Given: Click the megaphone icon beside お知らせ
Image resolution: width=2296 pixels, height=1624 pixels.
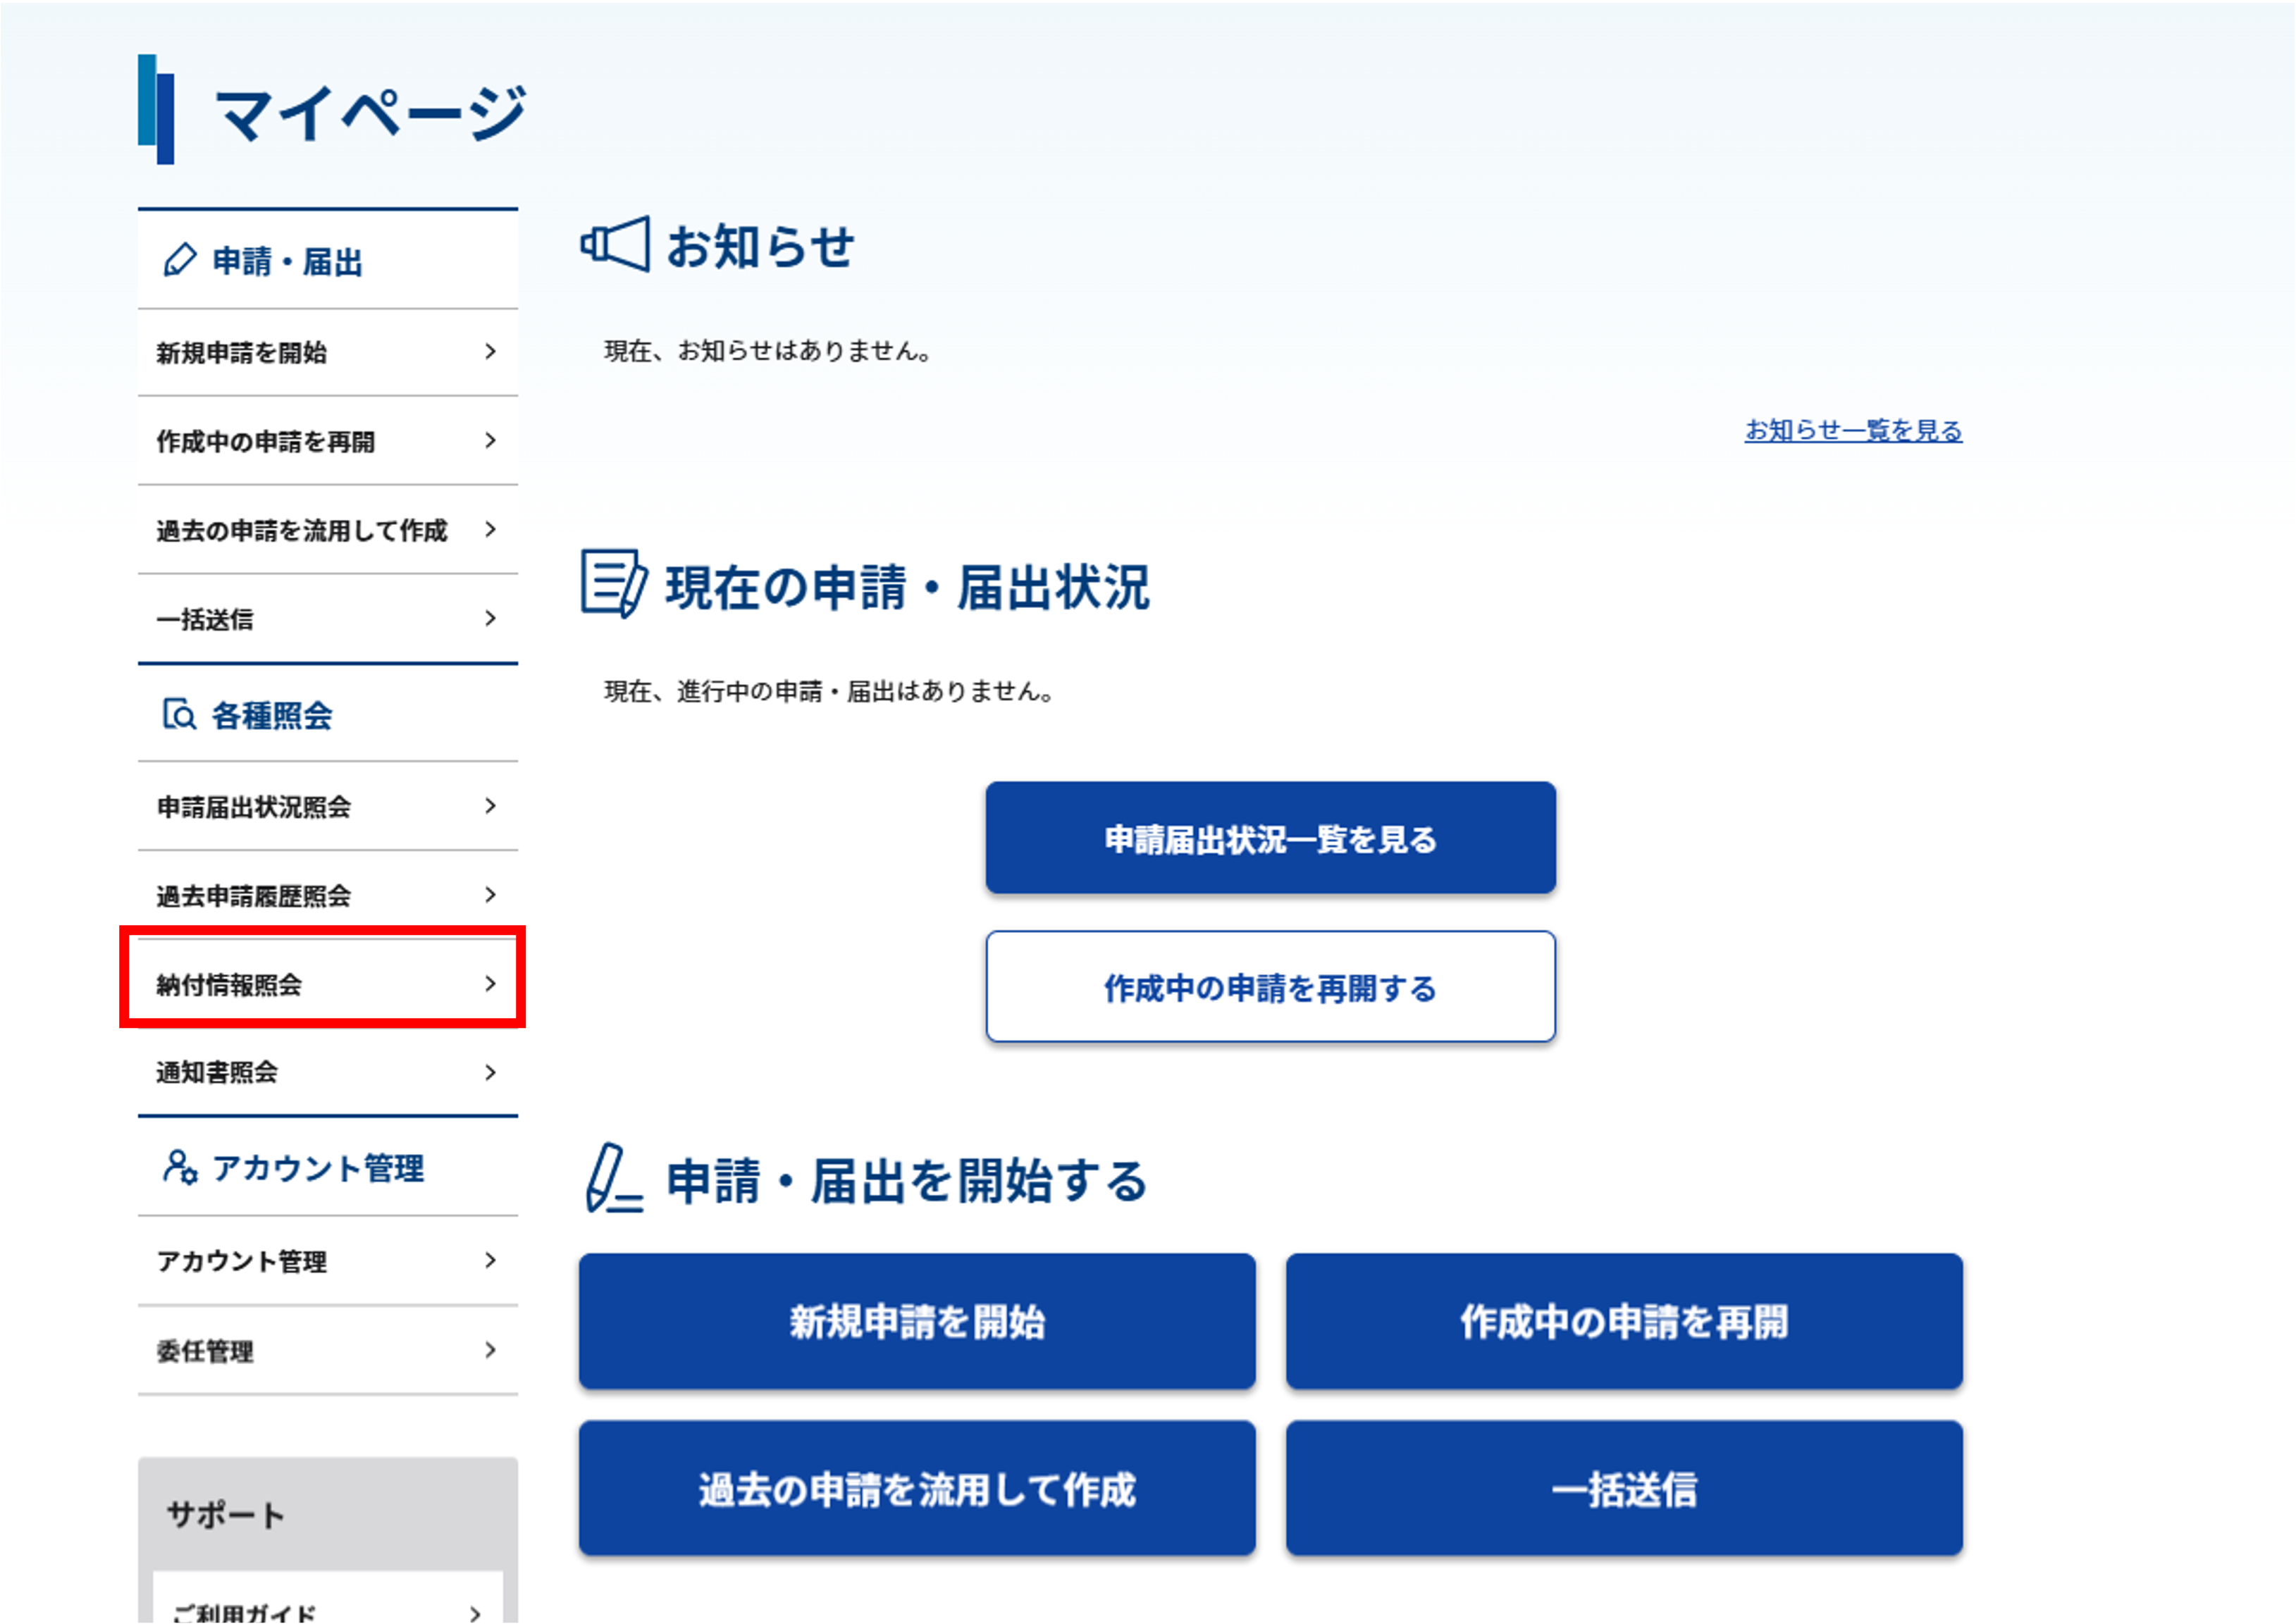Looking at the screenshot, I should 615,244.
